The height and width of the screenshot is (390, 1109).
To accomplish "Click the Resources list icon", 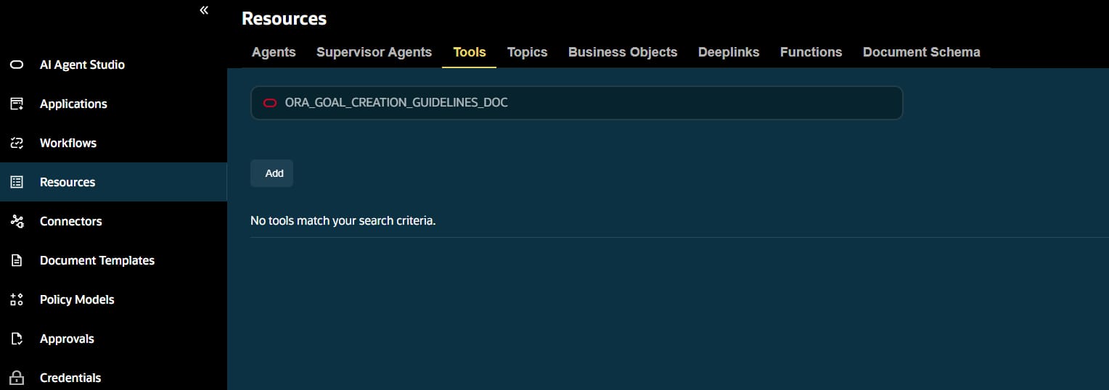I will [17, 182].
